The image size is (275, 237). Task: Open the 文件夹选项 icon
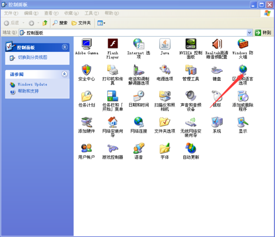pos(165,122)
